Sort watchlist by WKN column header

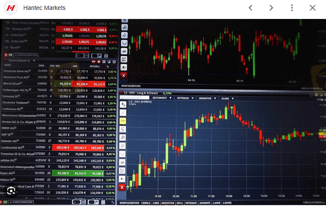point(41,66)
